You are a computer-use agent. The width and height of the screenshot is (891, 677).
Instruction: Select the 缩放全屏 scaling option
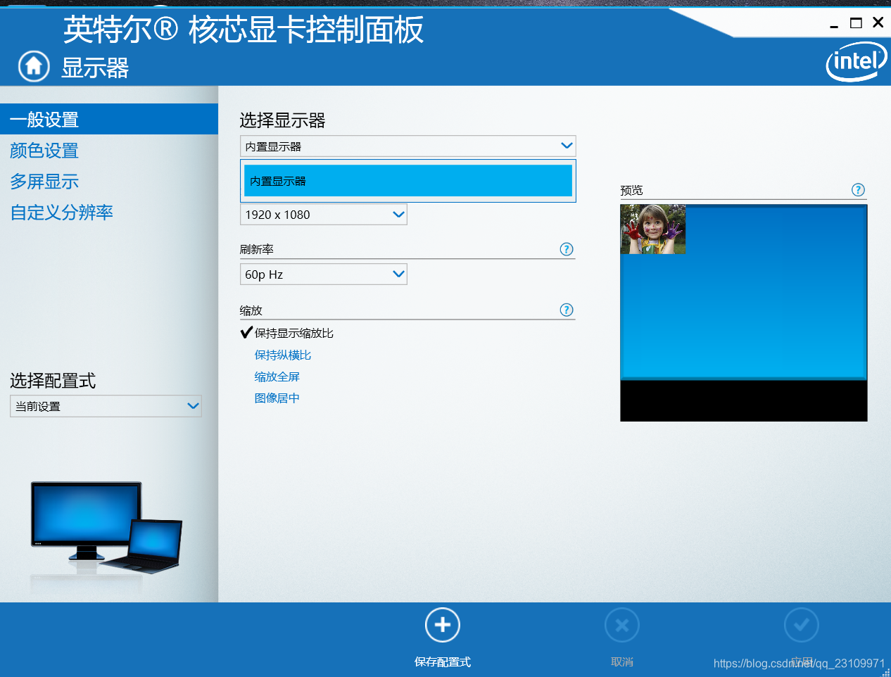[x=277, y=377]
